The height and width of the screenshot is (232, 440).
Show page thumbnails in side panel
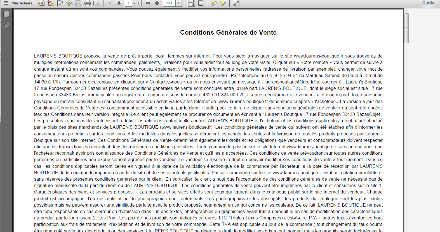pos(6,14)
